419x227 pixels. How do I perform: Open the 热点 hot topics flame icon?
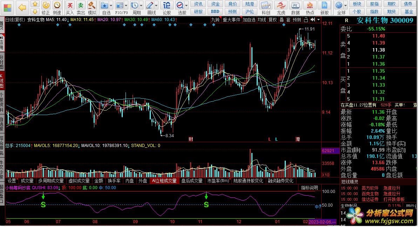(x=310, y=8)
